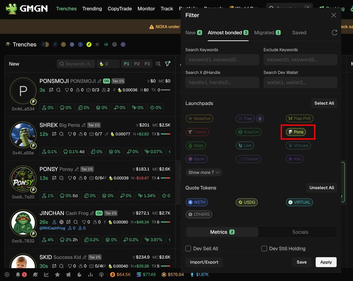Screen dimensions: 353x281
Task: Click Select All for launchpads
Action: pyautogui.click(x=324, y=103)
